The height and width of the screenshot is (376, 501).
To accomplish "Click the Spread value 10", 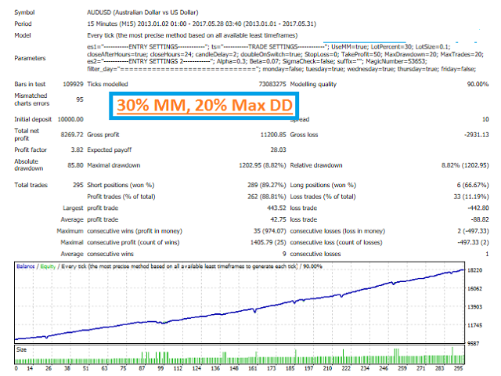I will pyautogui.click(x=485, y=119).
